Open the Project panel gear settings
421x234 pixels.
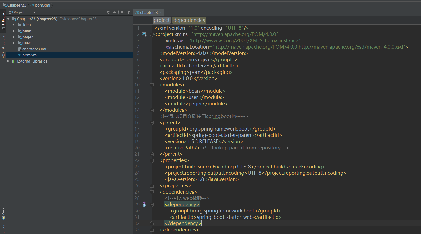pos(123,12)
